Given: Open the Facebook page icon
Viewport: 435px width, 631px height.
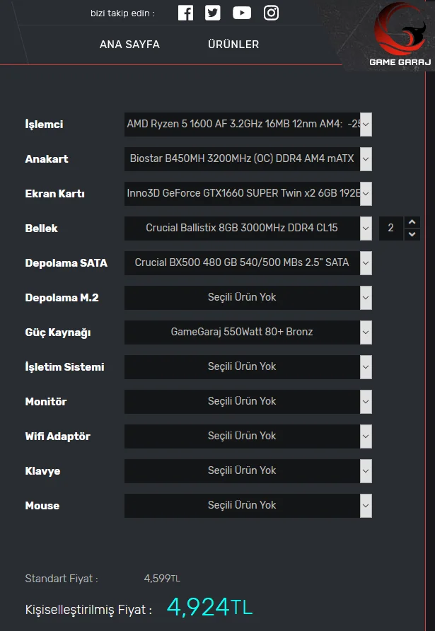Looking at the screenshot, I should (185, 13).
